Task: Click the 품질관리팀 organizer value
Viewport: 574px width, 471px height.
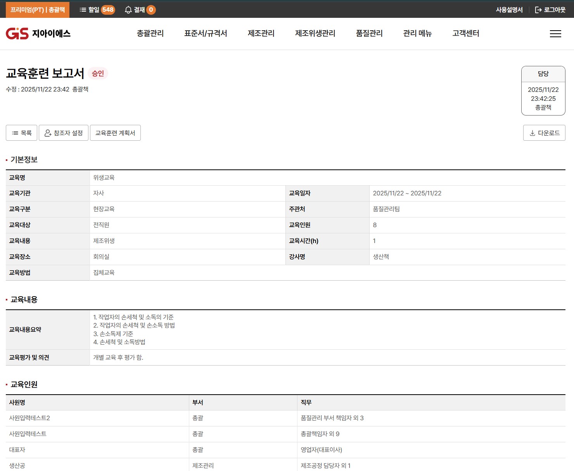Action: pos(386,209)
